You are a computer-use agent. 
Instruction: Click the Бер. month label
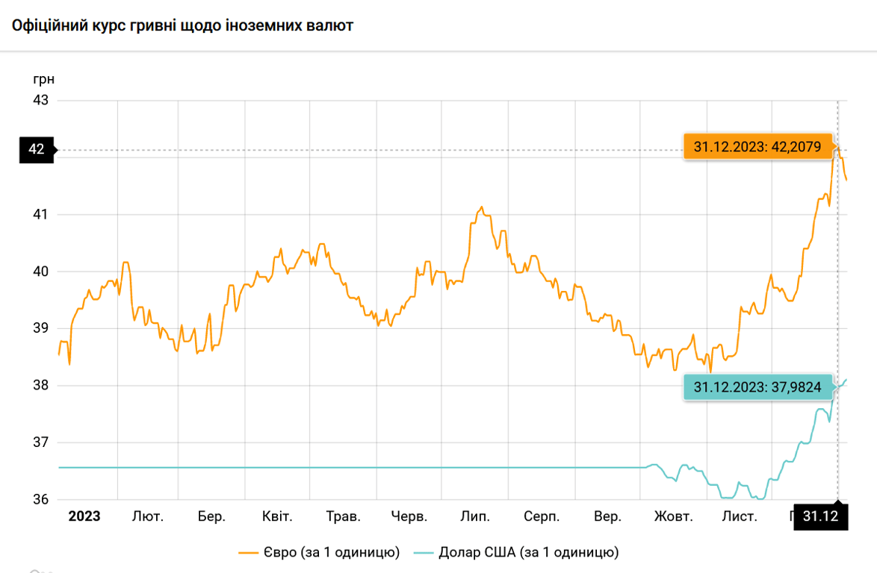[212, 516]
